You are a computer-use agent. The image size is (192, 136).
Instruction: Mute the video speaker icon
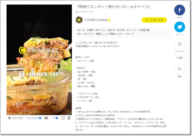46,118
